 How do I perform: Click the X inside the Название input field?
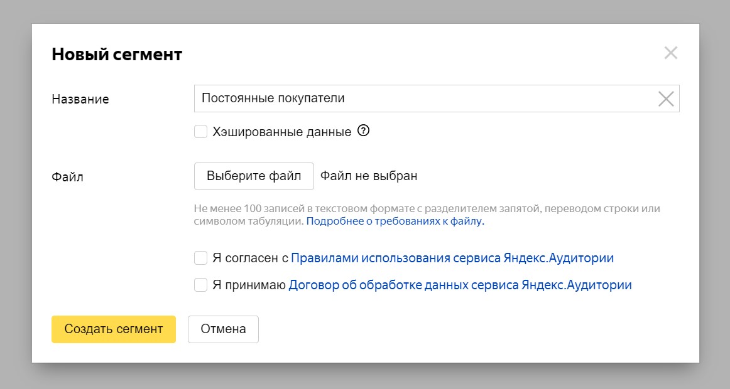pos(665,98)
